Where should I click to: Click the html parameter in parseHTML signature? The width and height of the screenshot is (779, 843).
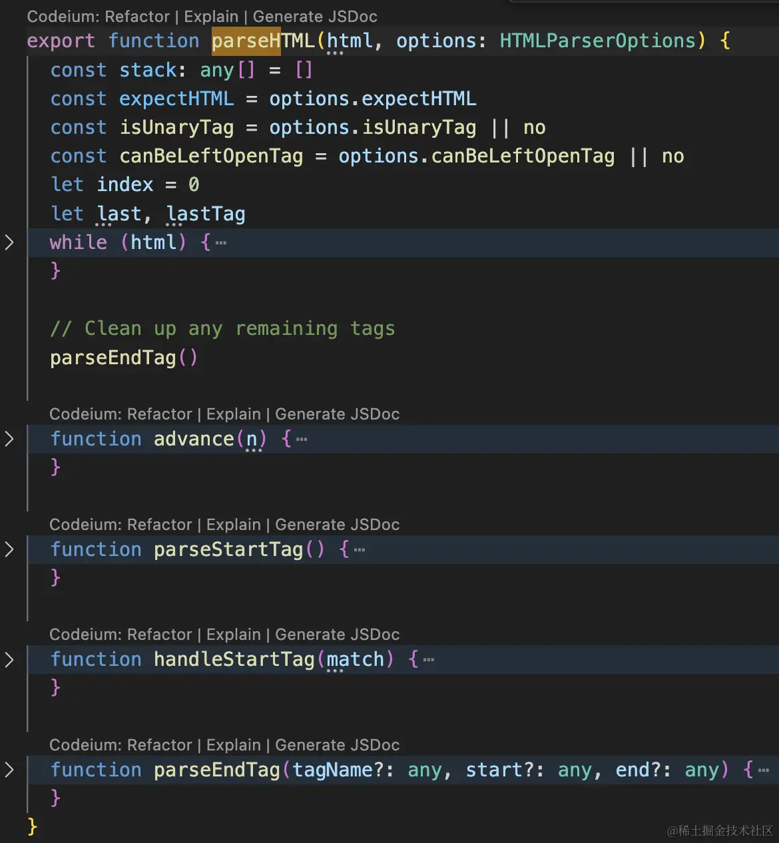point(350,41)
